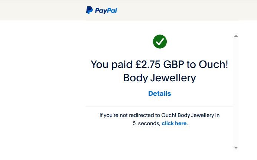
Task: Click the horizontal divider below Details
Action: (x=159, y=107)
